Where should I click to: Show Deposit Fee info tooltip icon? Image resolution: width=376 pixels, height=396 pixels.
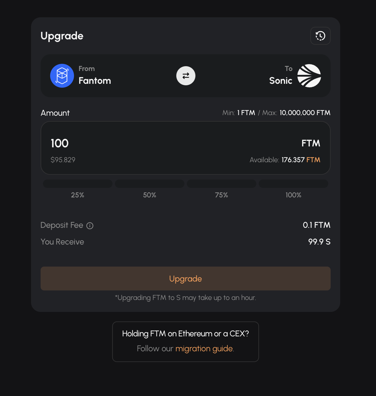90,226
